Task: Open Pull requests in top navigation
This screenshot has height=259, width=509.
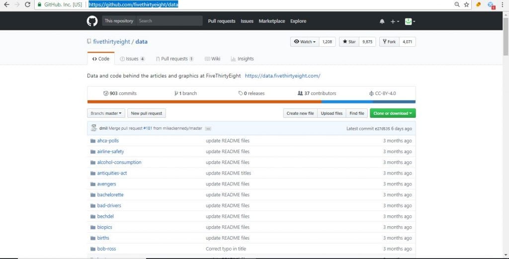Action: (x=222, y=21)
